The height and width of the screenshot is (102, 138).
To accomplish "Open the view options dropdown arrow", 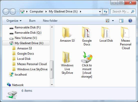I will (113, 21).
